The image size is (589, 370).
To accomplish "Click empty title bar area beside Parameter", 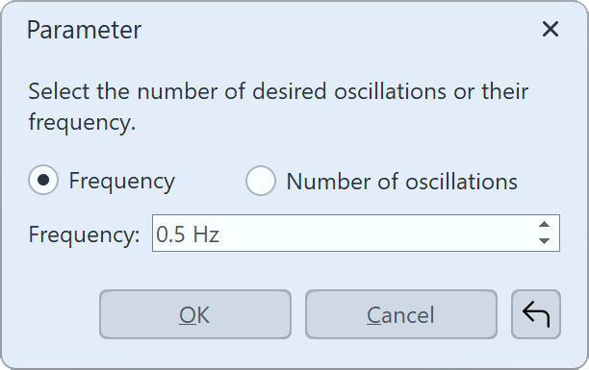I will click(338, 29).
